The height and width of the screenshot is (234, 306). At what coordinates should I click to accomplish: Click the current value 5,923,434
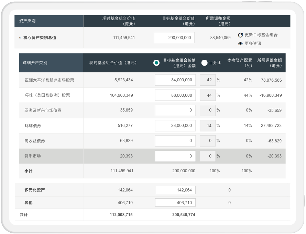(x=123, y=80)
